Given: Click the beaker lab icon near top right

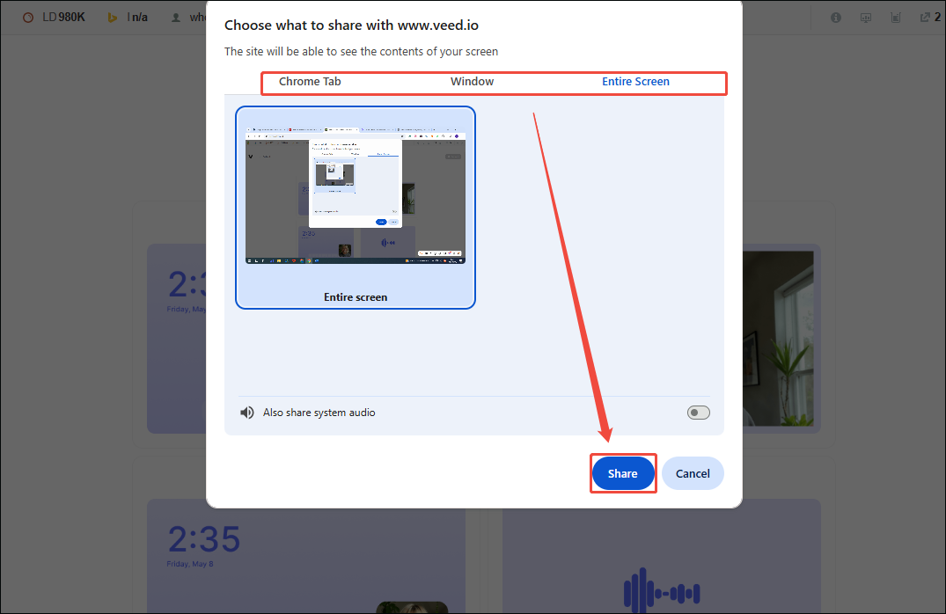Looking at the screenshot, I should click(897, 17).
